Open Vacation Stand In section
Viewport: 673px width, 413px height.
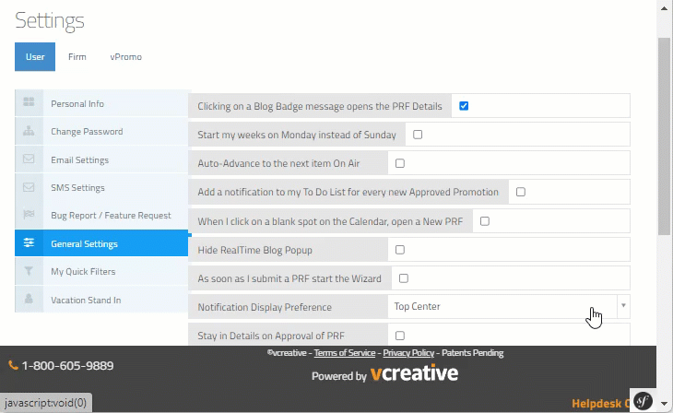click(101, 300)
